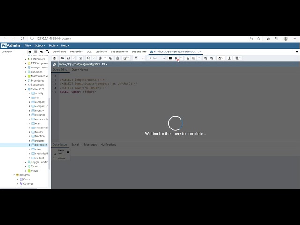Select the Views node in tree
The width and height of the screenshot is (300, 225).
coord(34,171)
